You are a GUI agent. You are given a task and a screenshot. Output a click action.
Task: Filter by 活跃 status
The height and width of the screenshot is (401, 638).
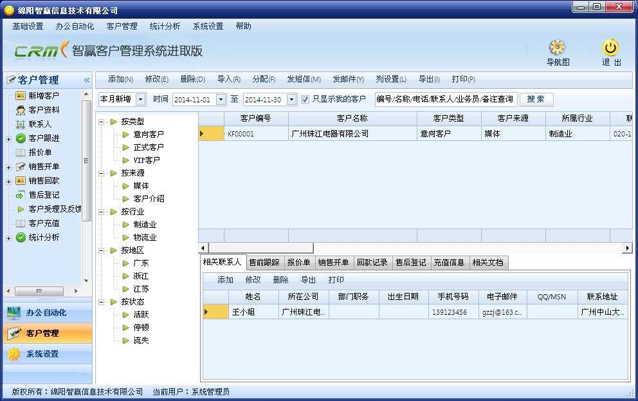pyautogui.click(x=141, y=315)
